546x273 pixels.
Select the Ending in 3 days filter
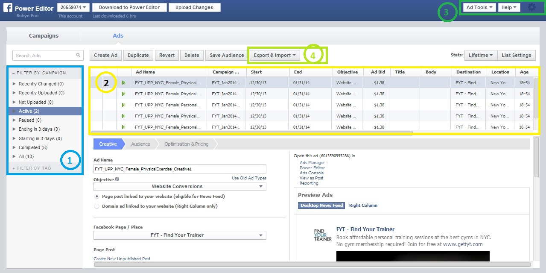pos(39,129)
